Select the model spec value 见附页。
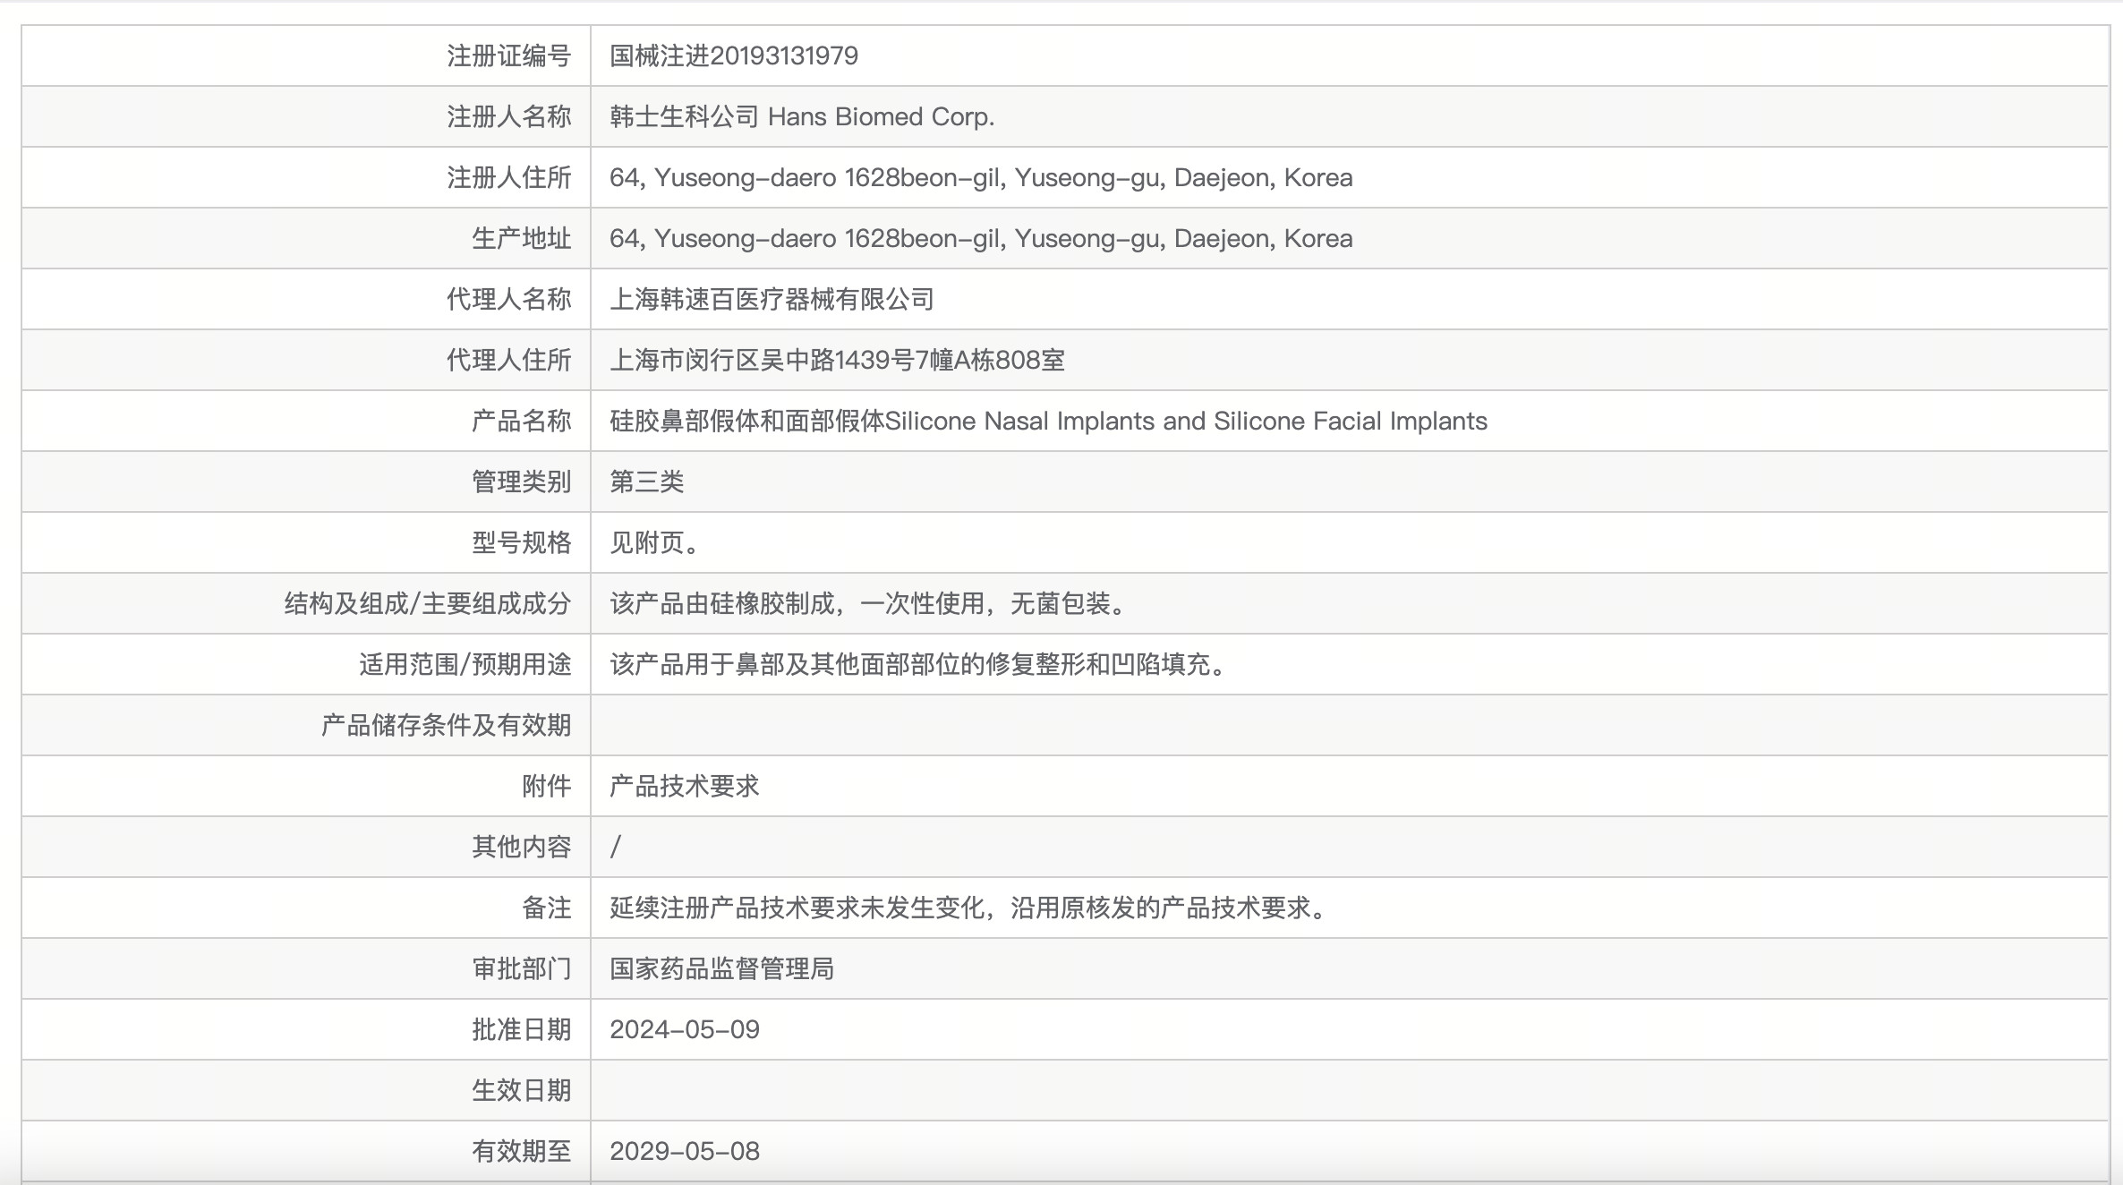The height and width of the screenshot is (1185, 2123). pos(653,542)
